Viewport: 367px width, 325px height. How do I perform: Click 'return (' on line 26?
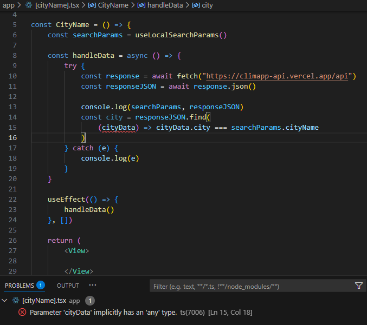[x=64, y=241]
